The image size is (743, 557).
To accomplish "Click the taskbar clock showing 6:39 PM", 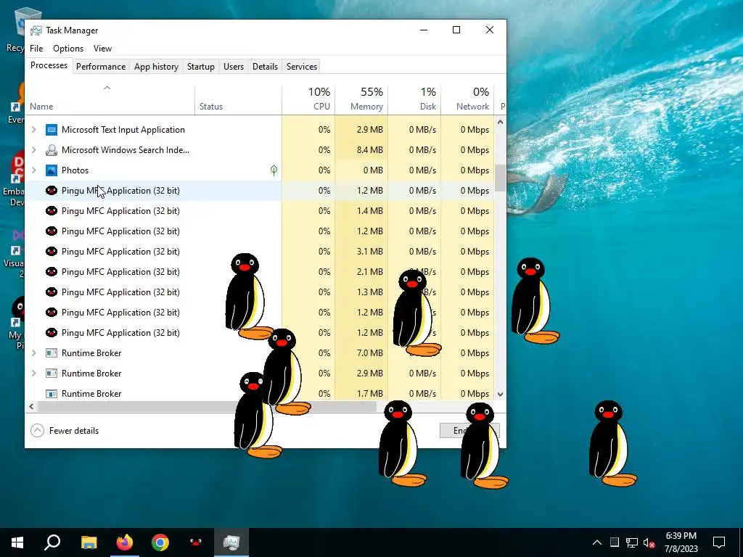I will (x=681, y=542).
